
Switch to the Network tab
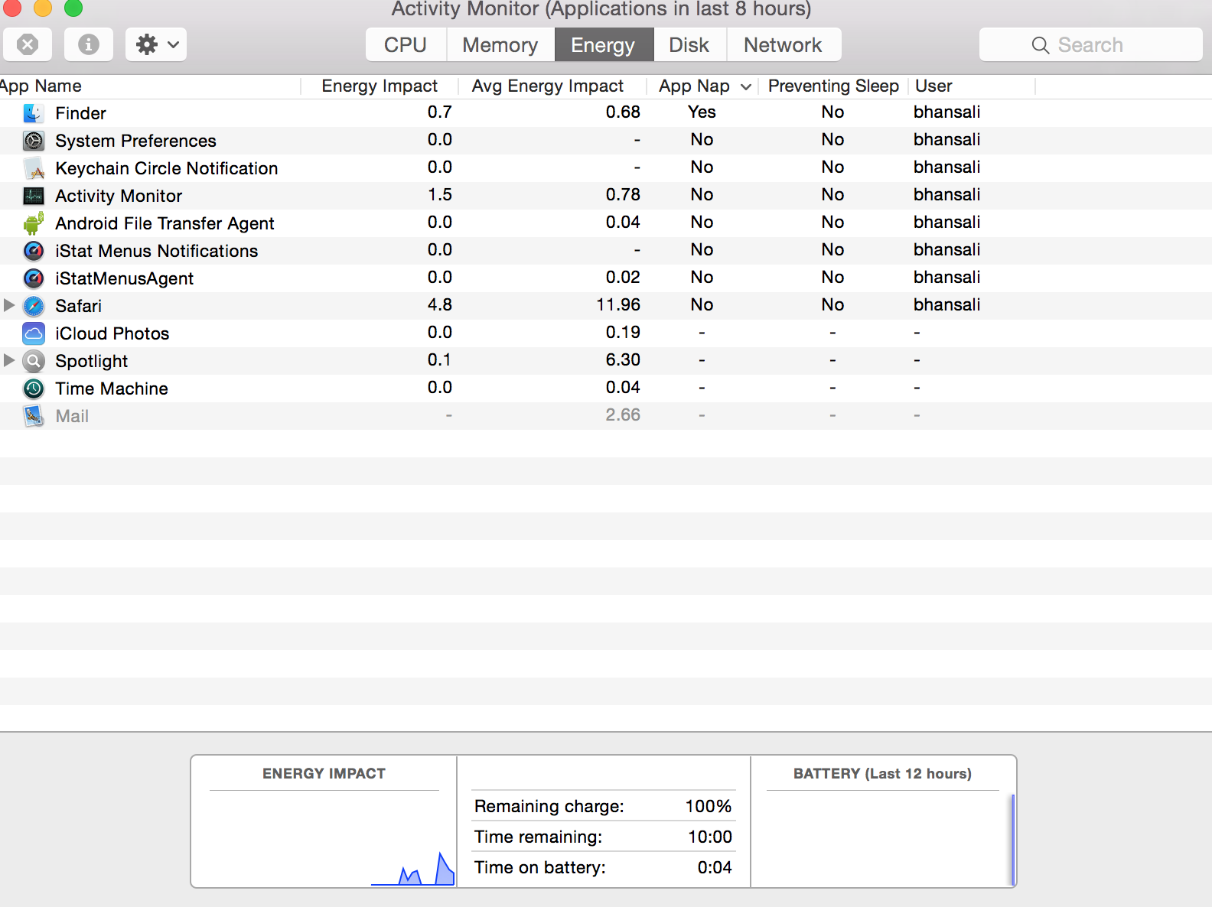coord(784,44)
